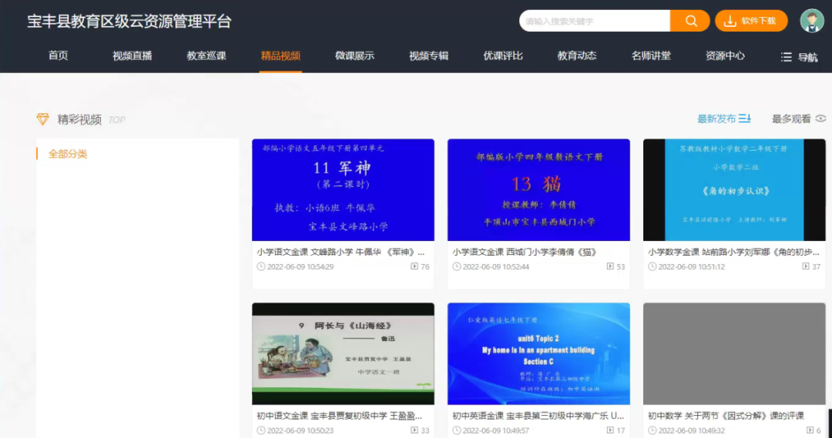Sort videos by 最新发布
The image size is (832, 438).
click(716, 119)
